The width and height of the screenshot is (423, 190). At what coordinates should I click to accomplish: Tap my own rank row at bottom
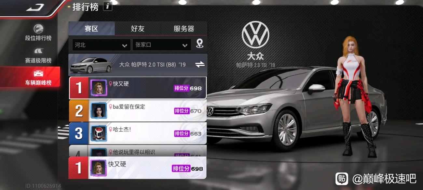pos(137,168)
